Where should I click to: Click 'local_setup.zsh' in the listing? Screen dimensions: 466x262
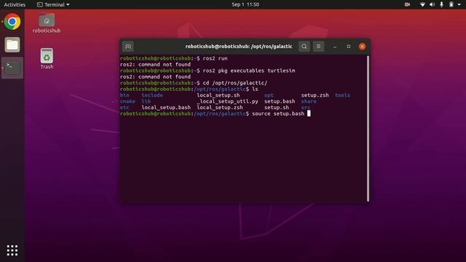point(220,108)
